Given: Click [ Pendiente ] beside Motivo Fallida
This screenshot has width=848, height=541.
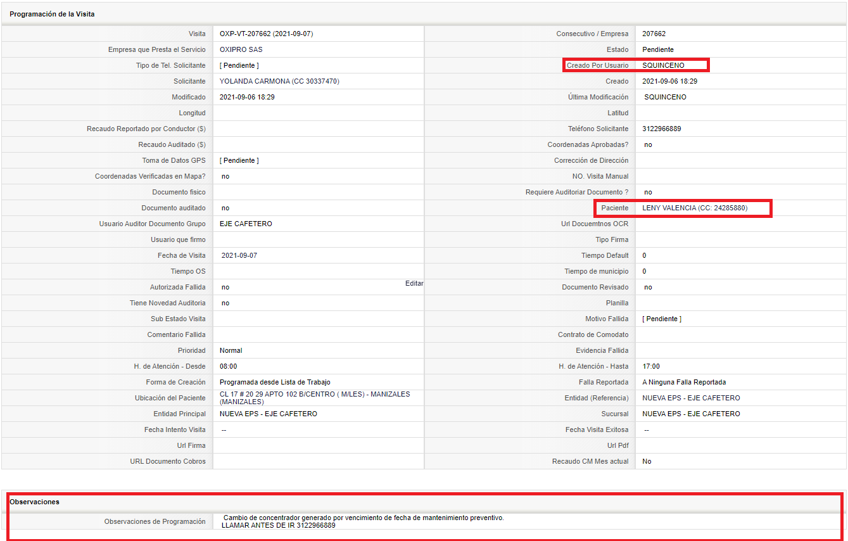Looking at the screenshot, I should (x=661, y=319).
